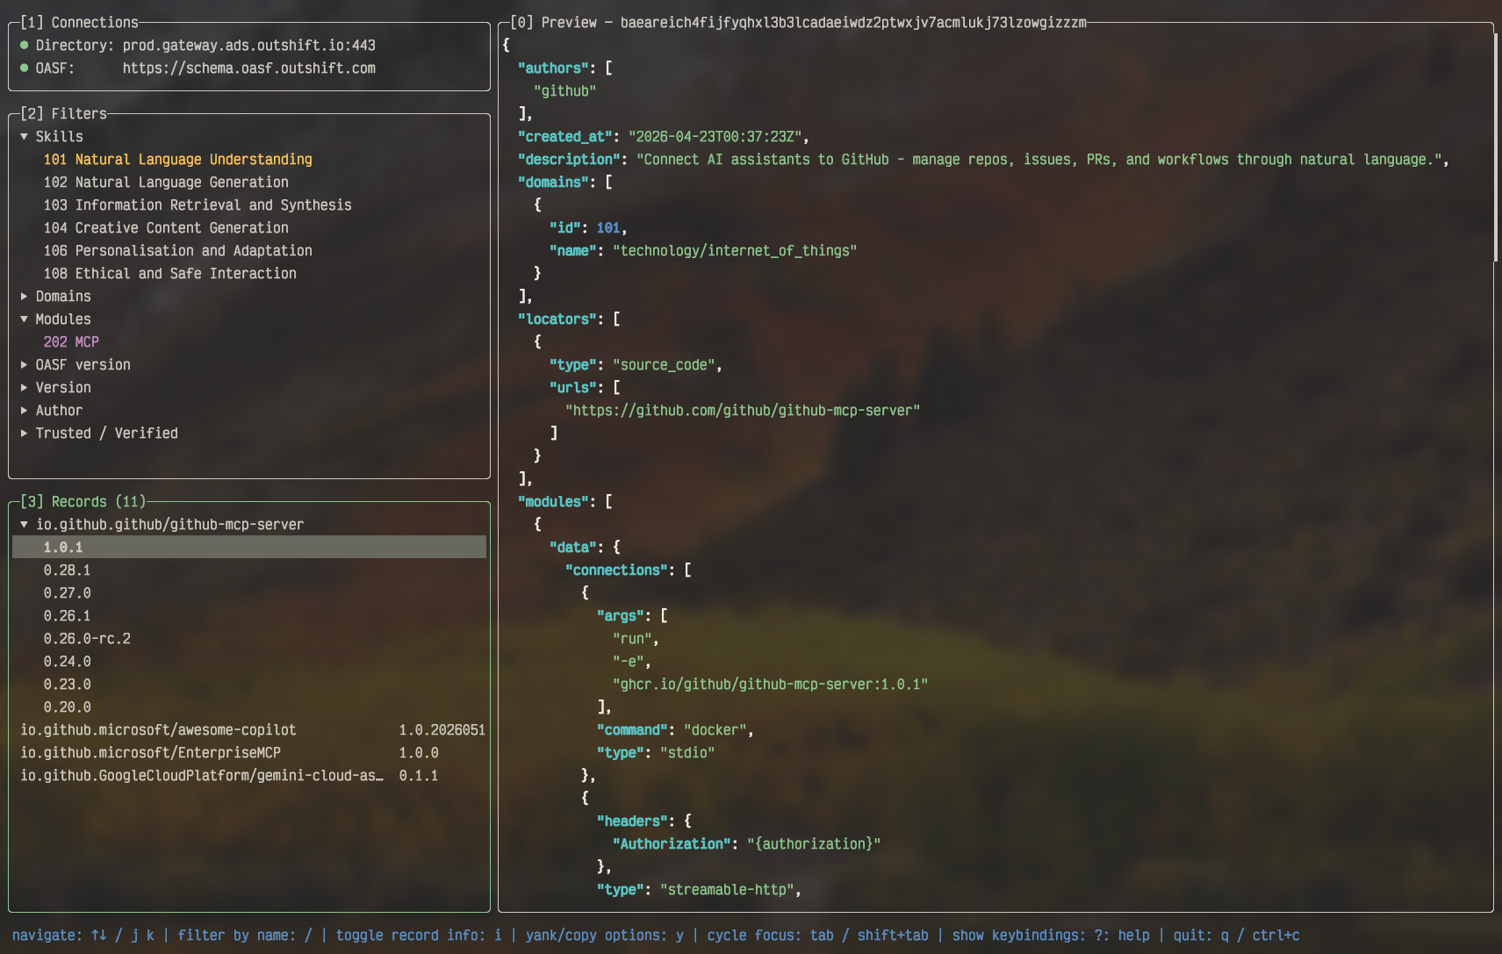Open the OASF schema URL https://schema.oasf.outshift.com
This screenshot has width=1502, height=954.
[x=249, y=68]
